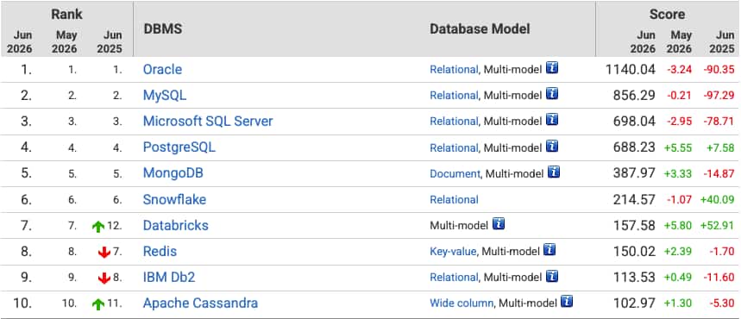741x319 pixels.
Task: Click the -5.30 yearly change for Cassandra
Action: 721,303
